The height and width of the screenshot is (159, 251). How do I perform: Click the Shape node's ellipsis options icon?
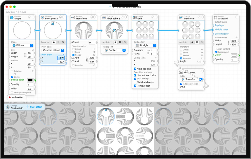(33, 17)
